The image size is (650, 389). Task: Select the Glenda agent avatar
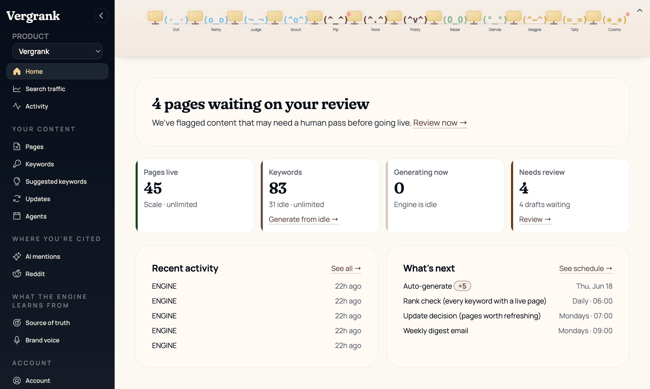[x=495, y=20]
